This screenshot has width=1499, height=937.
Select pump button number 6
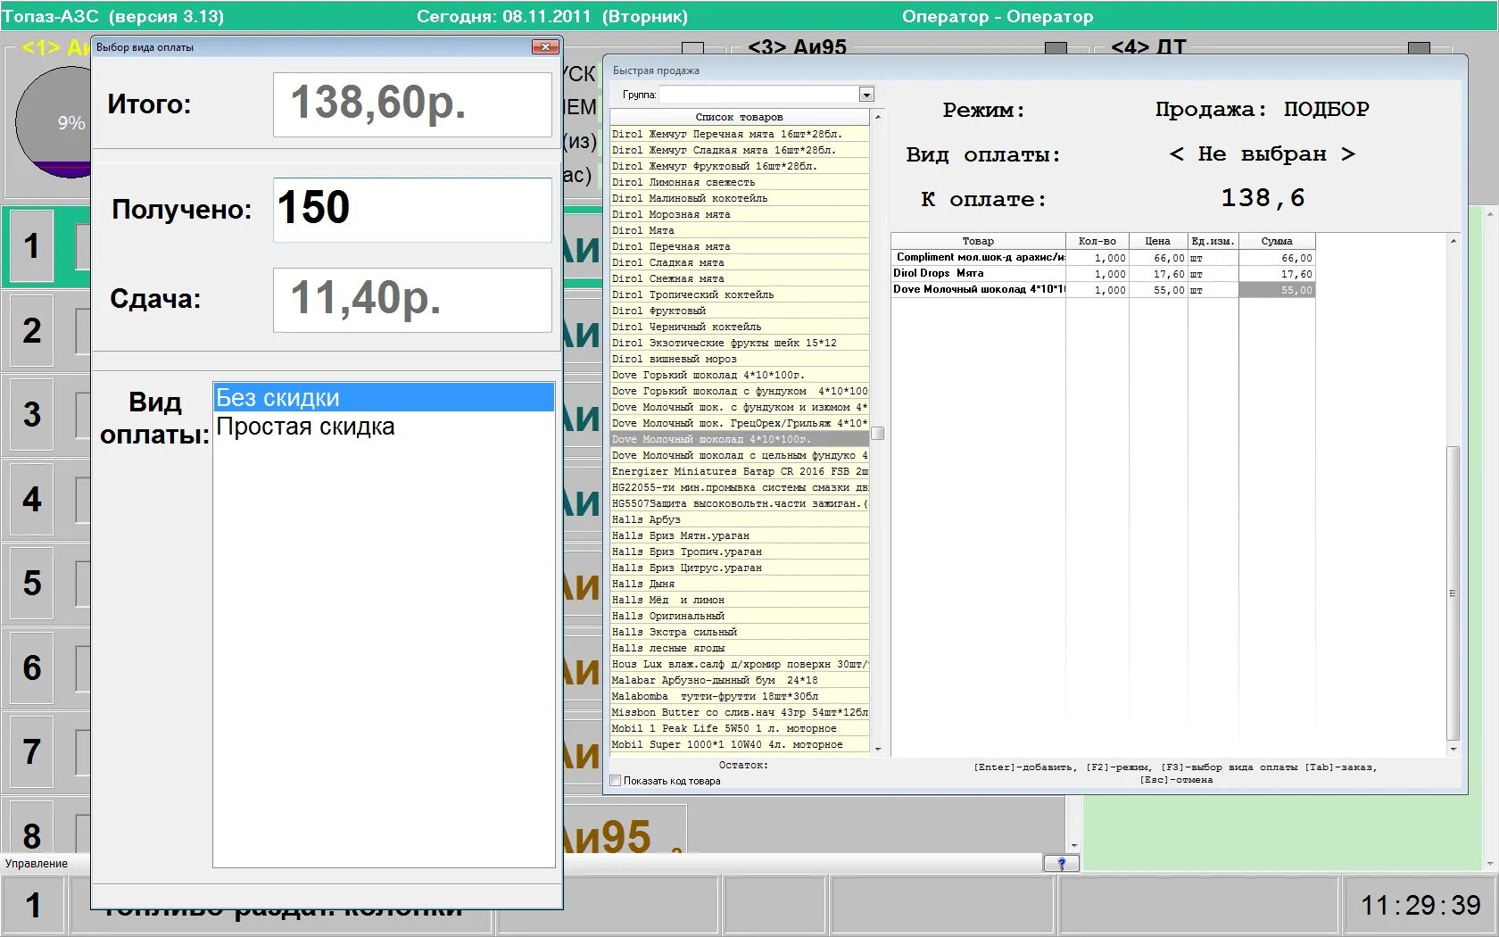[x=32, y=668]
